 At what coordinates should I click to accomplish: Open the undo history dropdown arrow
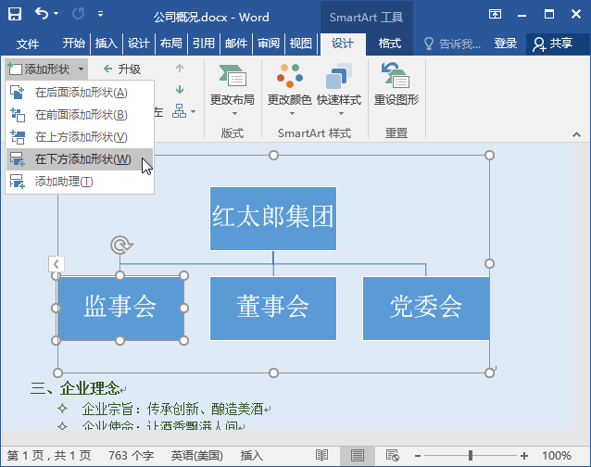(57, 14)
